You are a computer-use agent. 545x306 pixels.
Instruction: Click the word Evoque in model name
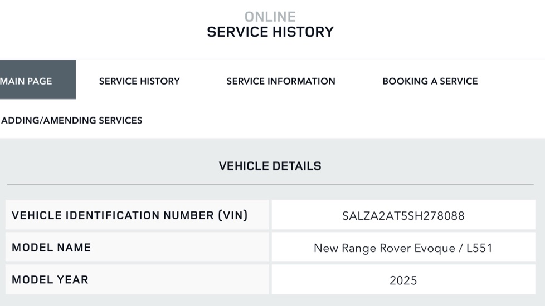coord(432,248)
